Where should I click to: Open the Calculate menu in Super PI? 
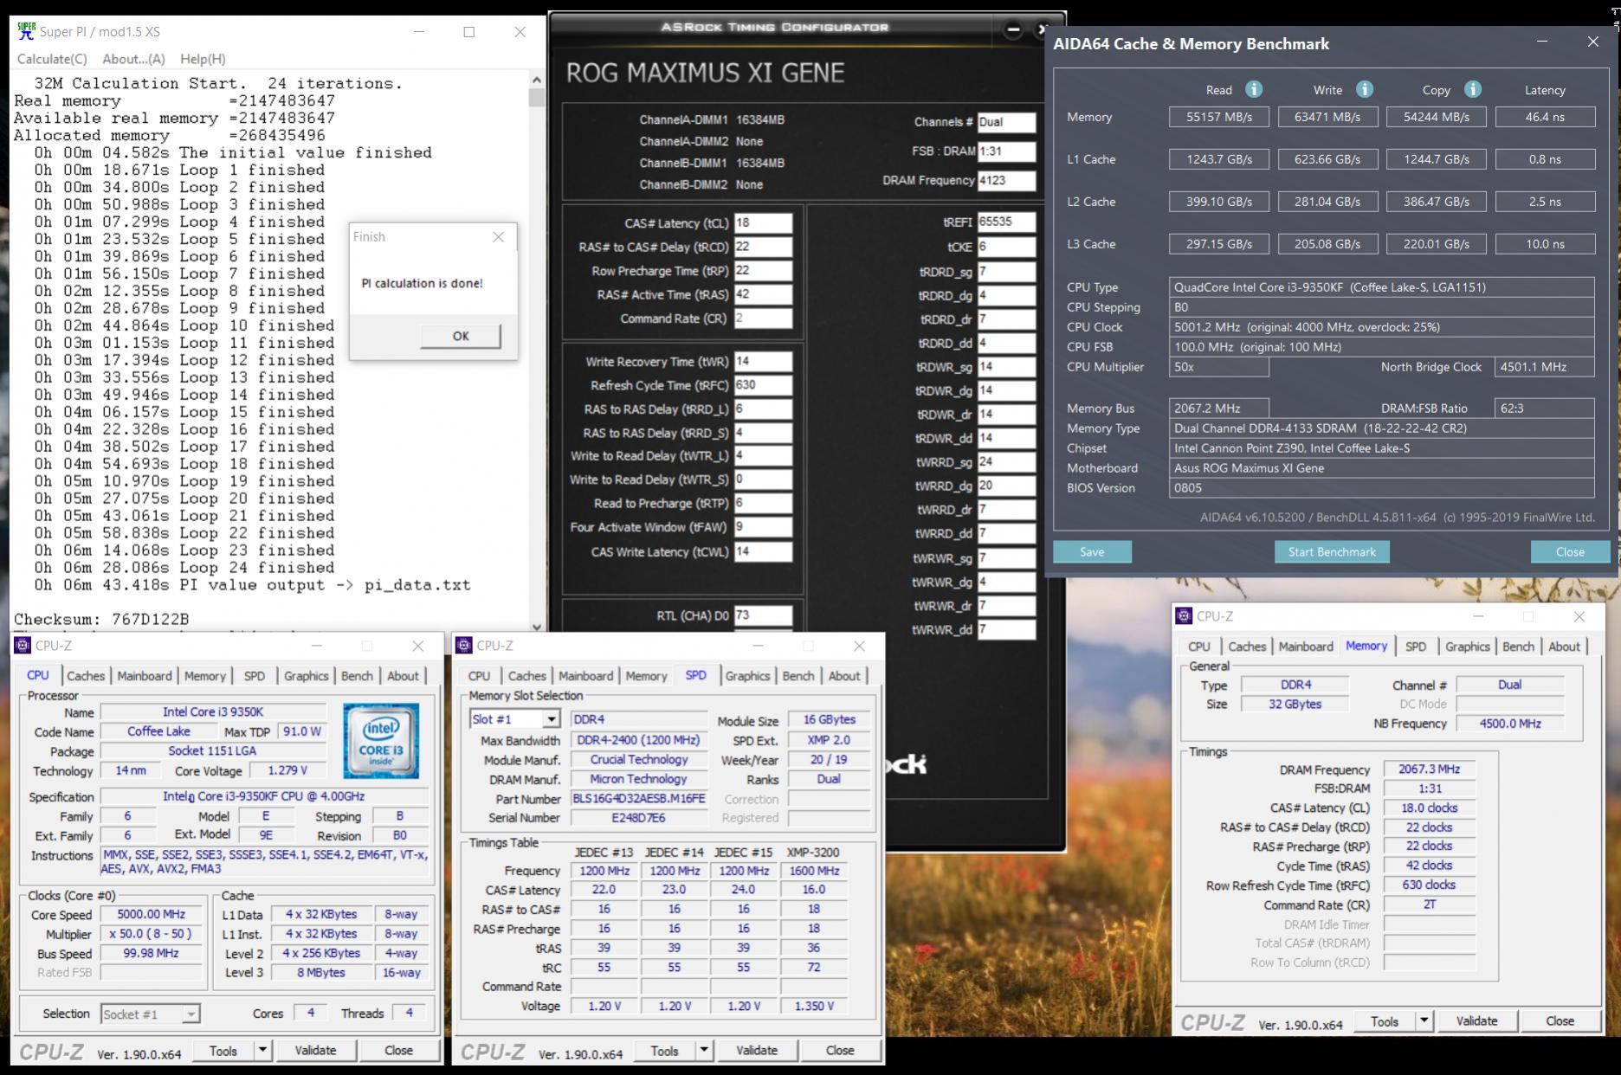(52, 59)
